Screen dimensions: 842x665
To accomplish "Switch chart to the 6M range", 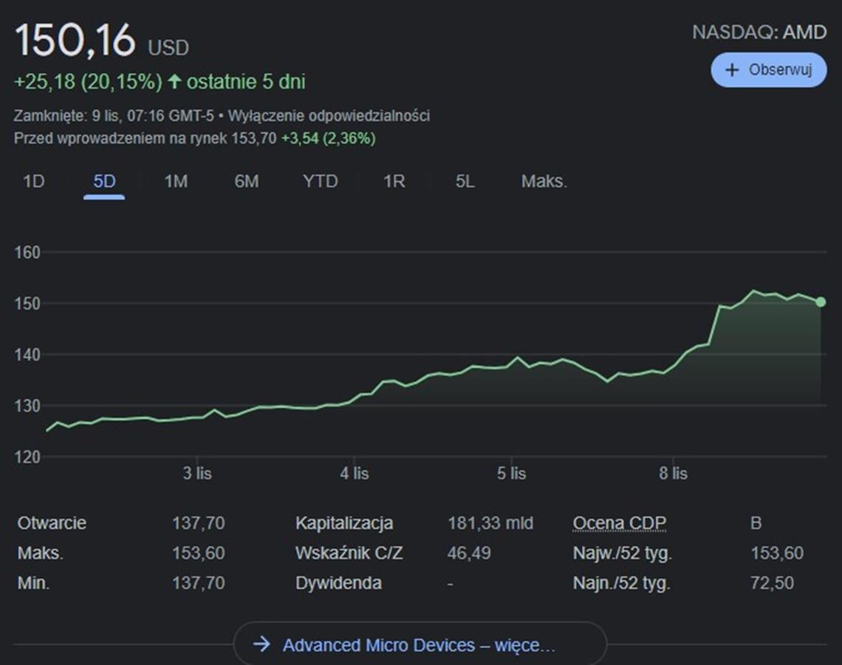I will (x=247, y=182).
